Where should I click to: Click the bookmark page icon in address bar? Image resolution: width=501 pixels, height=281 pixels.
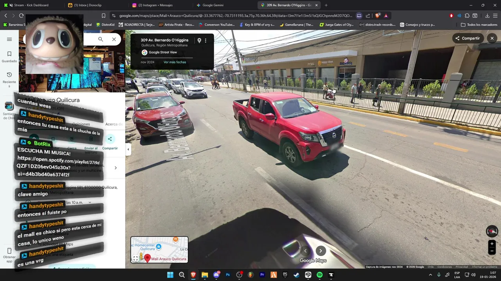[103, 16]
